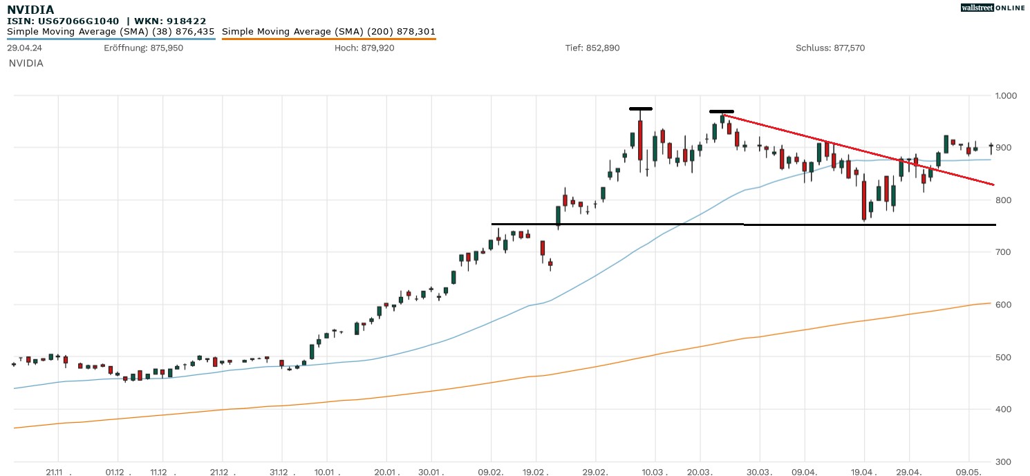Click the date 29.04.24 value
Screen dimensions: 1030x476
[x=23, y=48]
